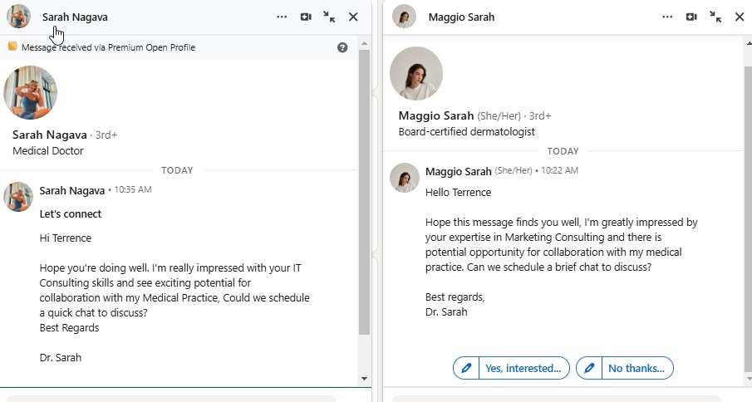Image resolution: width=752 pixels, height=402 pixels.
Task: Click the "Best regards," line in the Maggio Sarah chat
Action: (x=455, y=297)
